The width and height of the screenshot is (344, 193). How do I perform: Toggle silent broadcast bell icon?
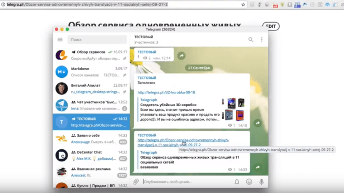[x=237, y=182]
